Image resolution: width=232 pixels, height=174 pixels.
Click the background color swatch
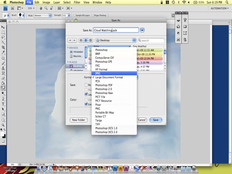point(4,136)
